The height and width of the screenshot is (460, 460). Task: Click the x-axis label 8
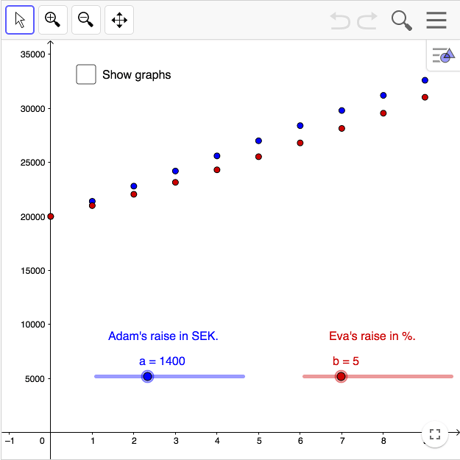[x=383, y=441]
